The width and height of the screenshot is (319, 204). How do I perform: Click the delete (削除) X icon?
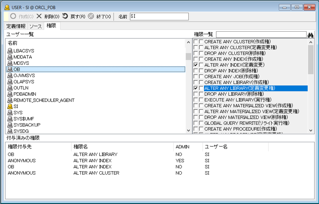(x=39, y=16)
